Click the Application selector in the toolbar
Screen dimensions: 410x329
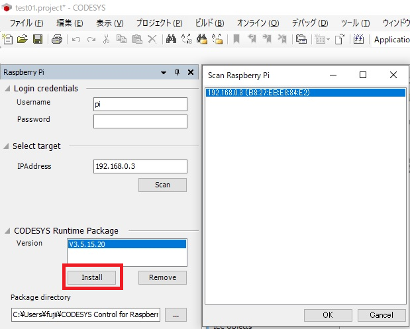(x=391, y=40)
